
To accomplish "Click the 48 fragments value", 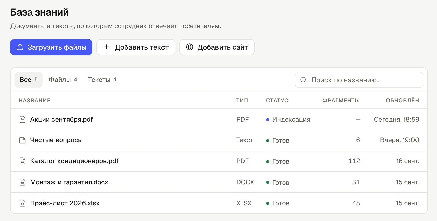I will coord(356,203).
